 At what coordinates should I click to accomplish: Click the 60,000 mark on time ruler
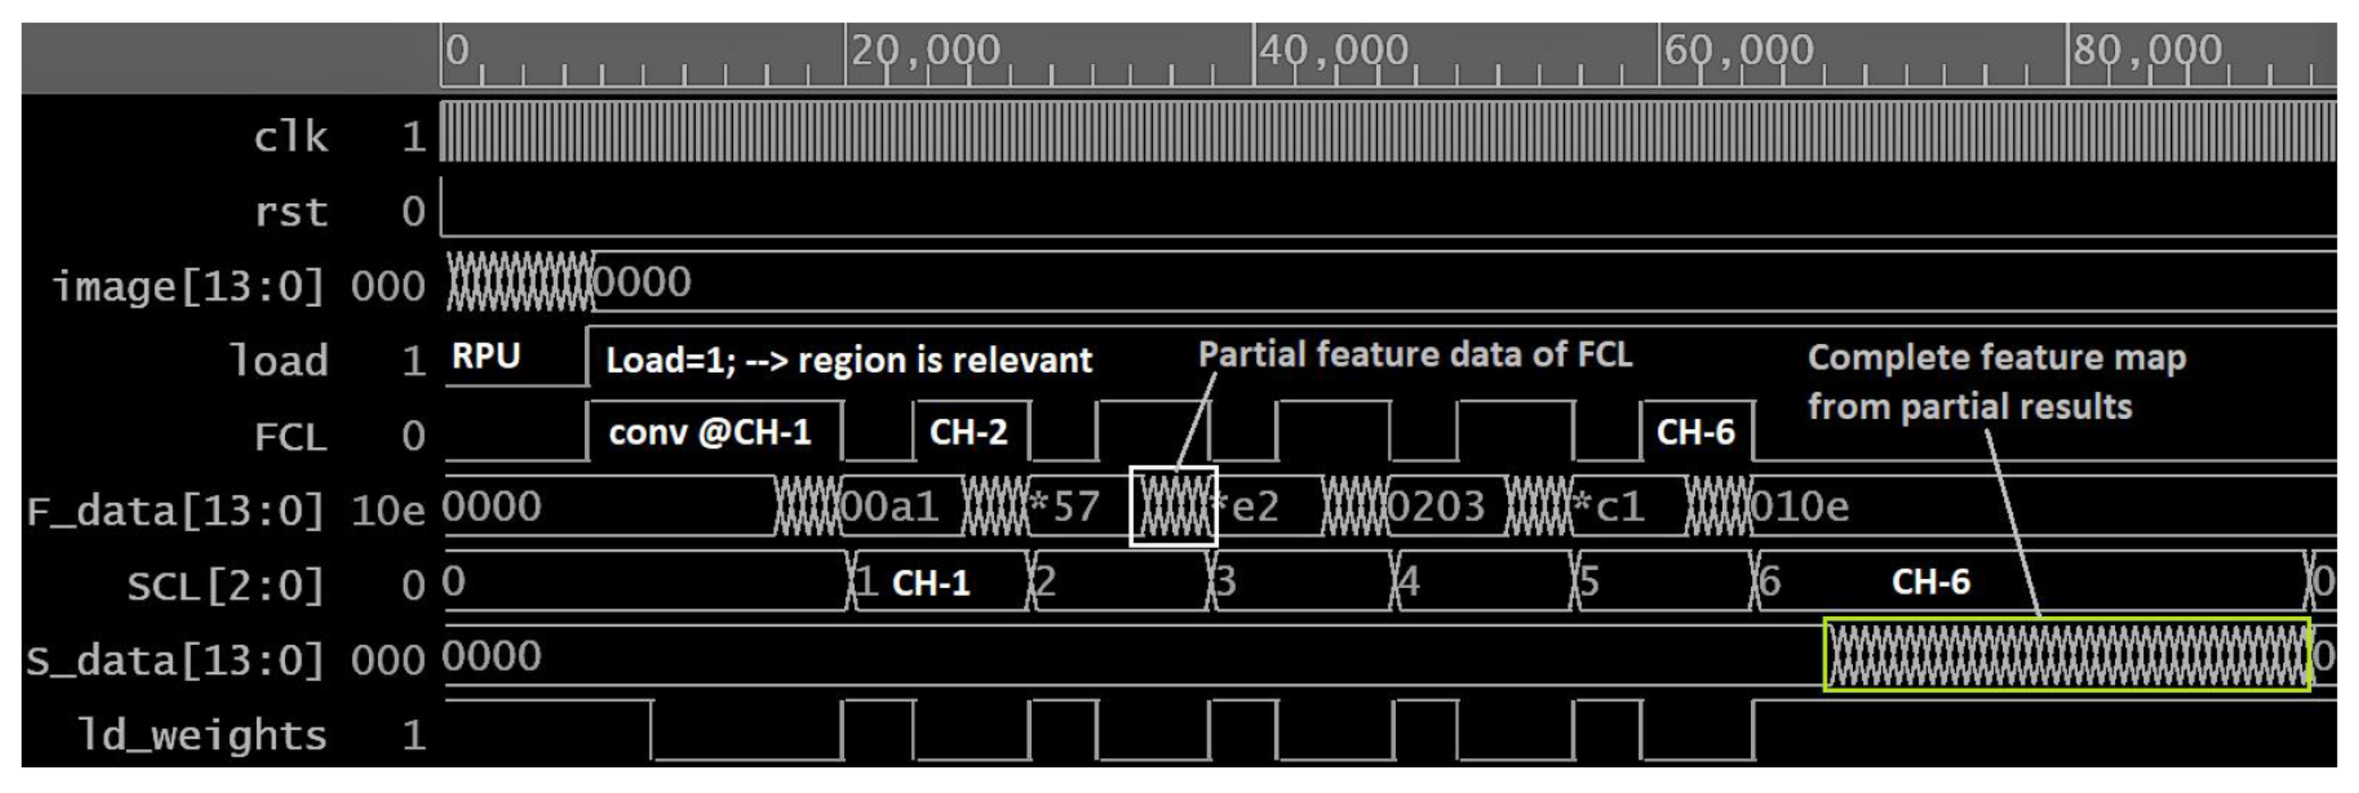pyautogui.click(x=1739, y=51)
